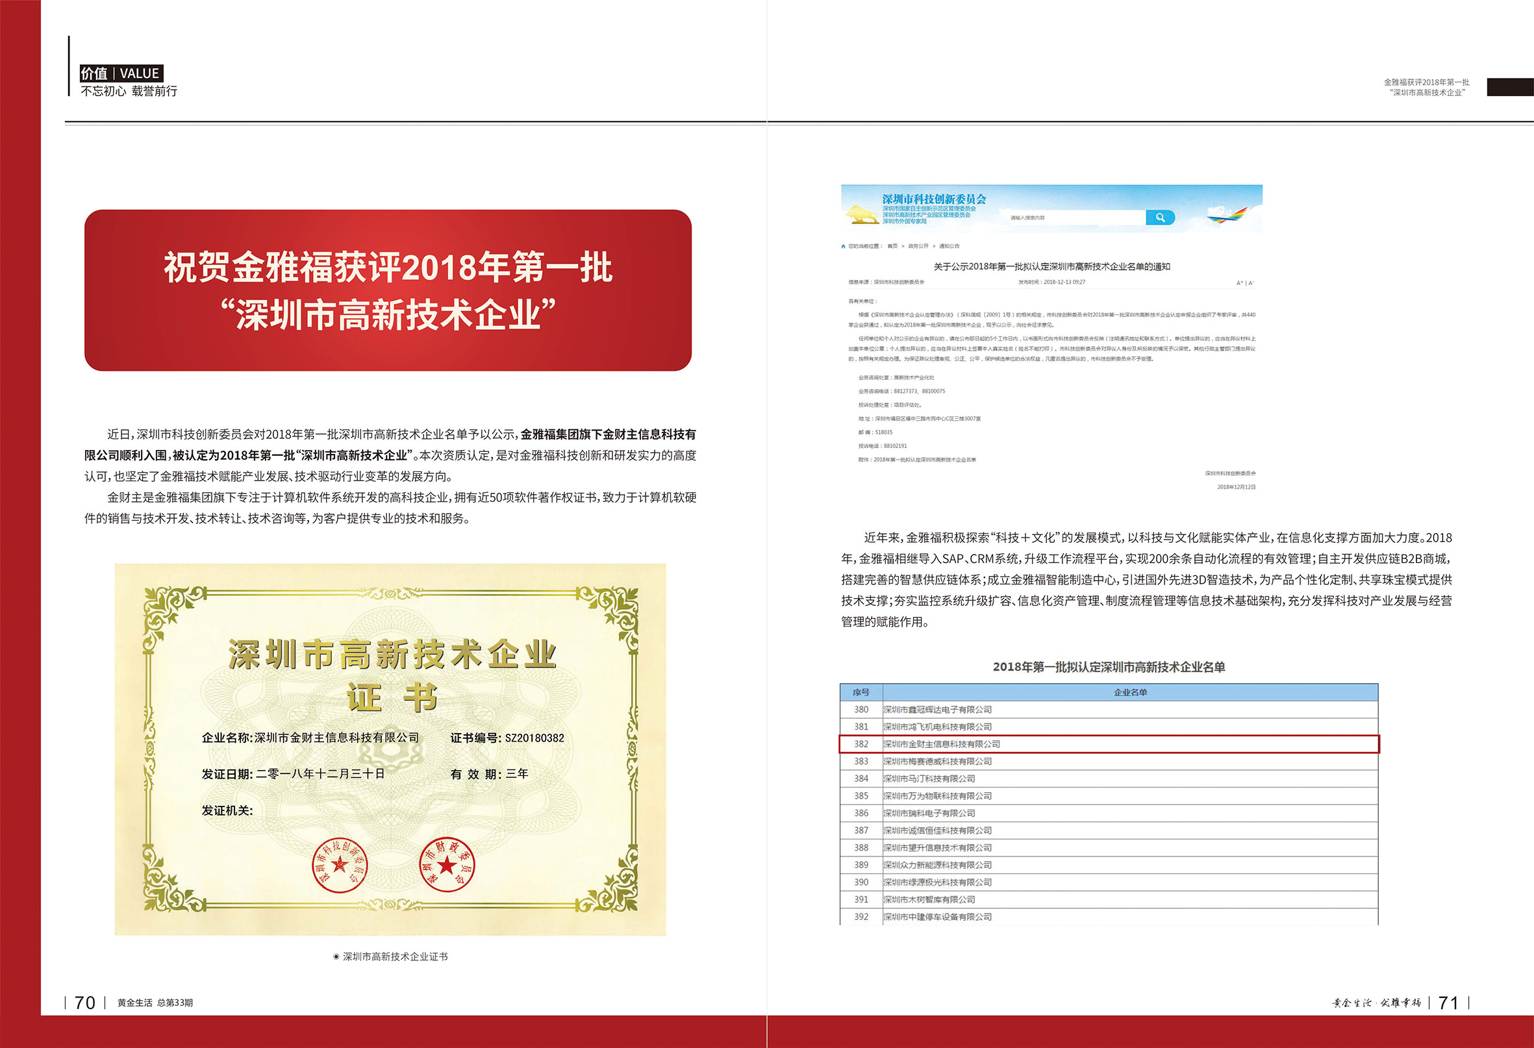This screenshot has height=1048, width=1534.
Task: Click the 发证机关 label on certificate
Action: pos(227,810)
